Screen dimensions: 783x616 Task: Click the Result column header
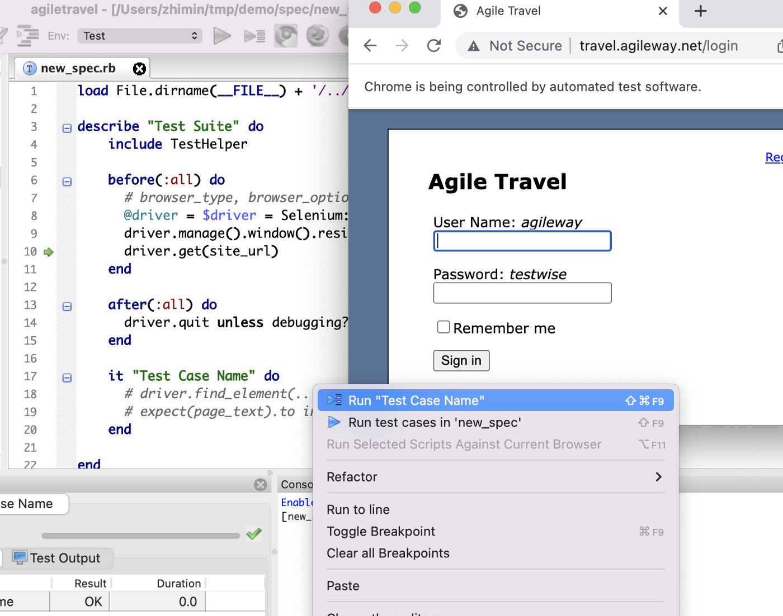81,583
